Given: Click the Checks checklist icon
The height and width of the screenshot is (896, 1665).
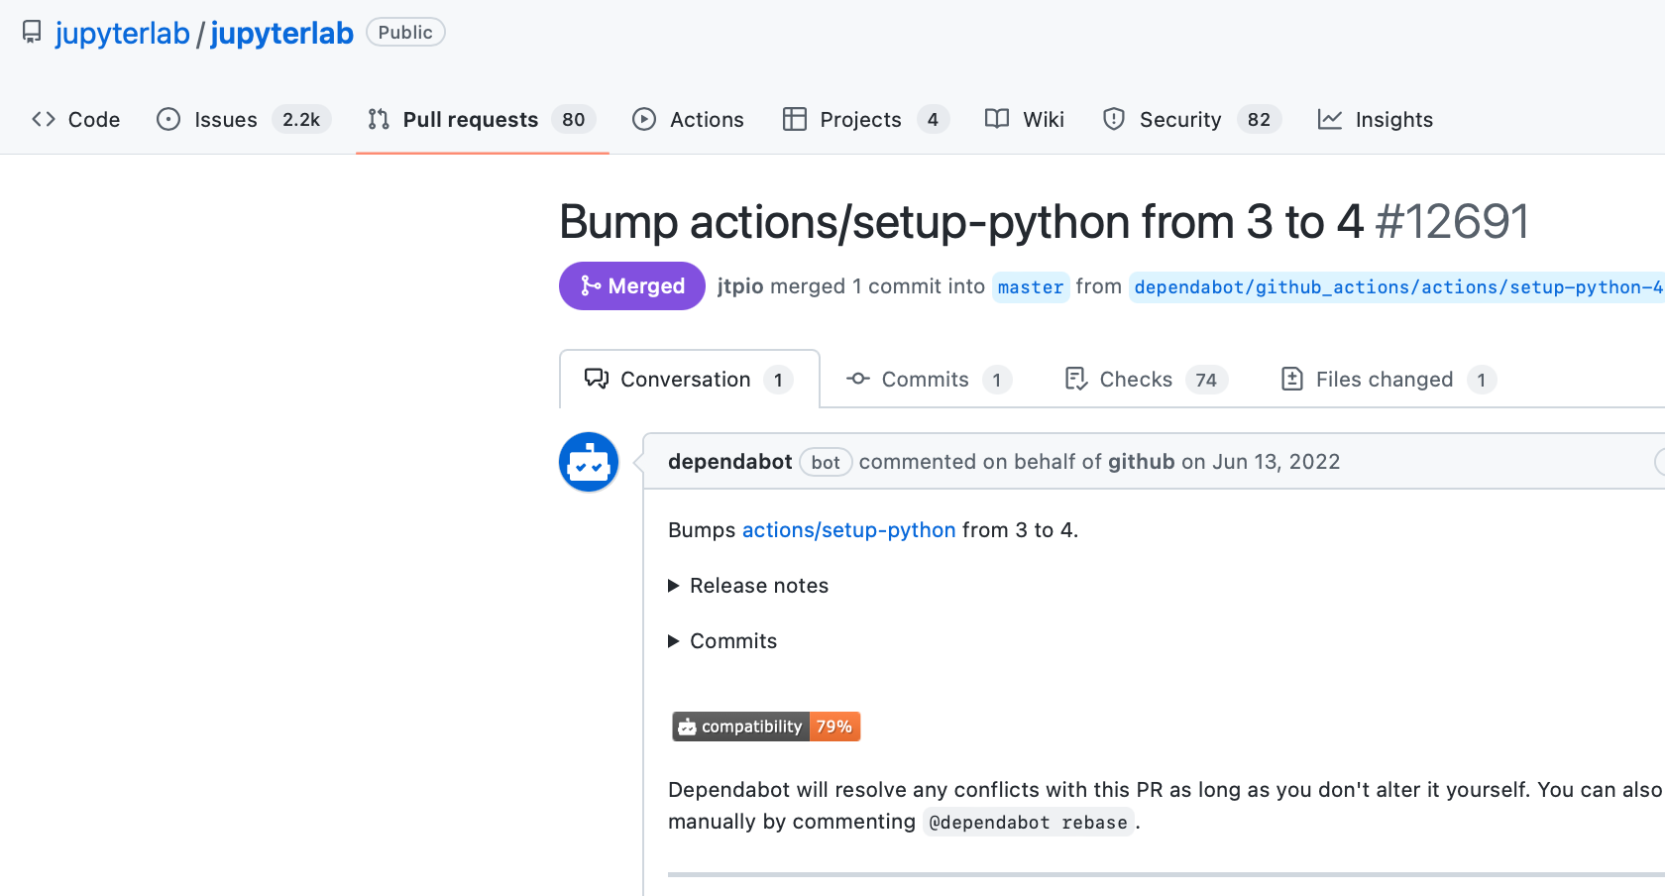Looking at the screenshot, I should pos(1076,379).
